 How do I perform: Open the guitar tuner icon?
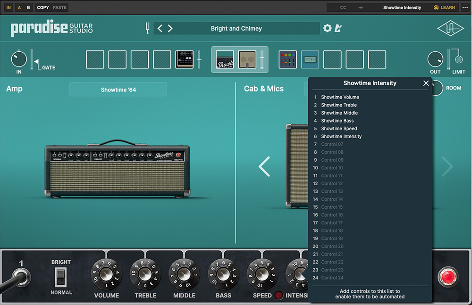coord(147,28)
